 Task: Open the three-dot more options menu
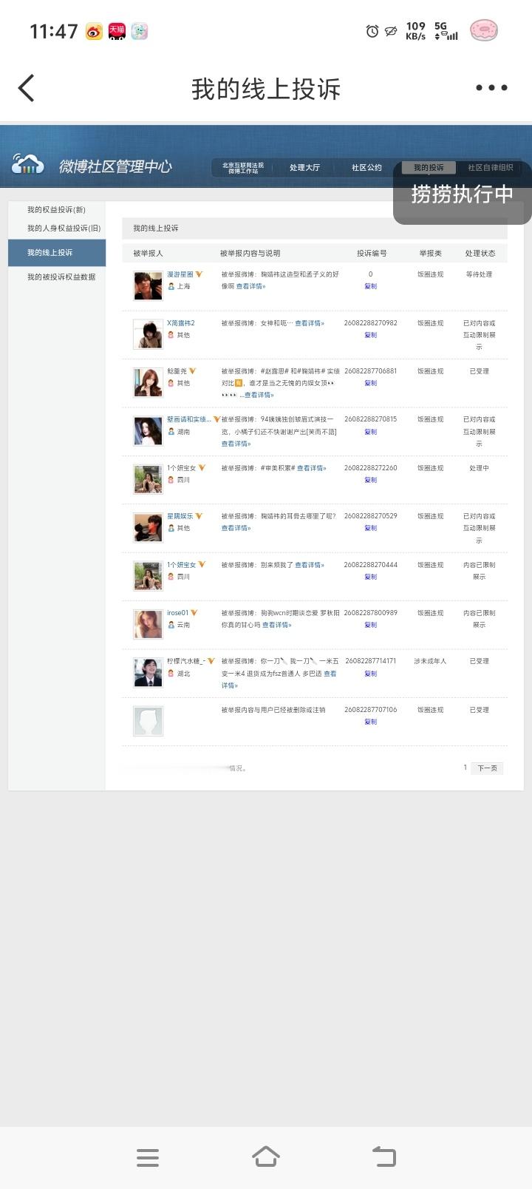click(491, 87)
